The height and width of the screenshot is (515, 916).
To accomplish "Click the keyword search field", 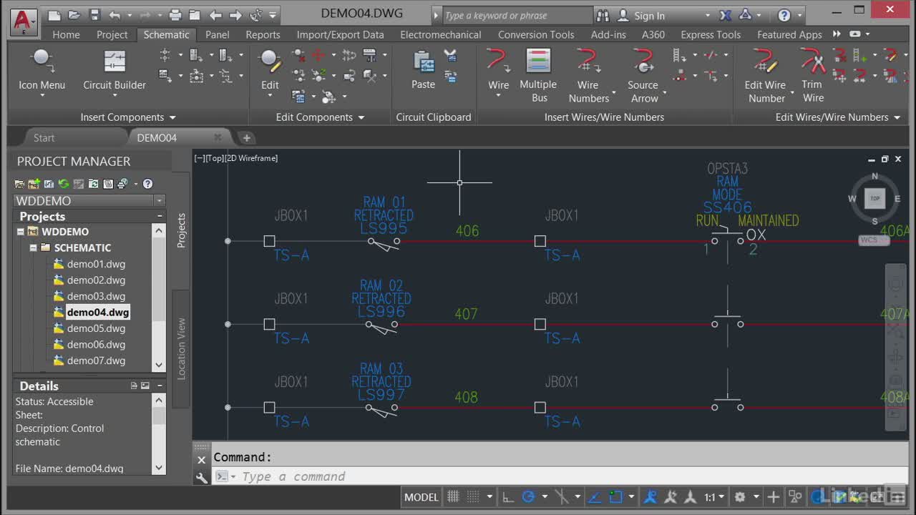I will (x=517, y=16).
